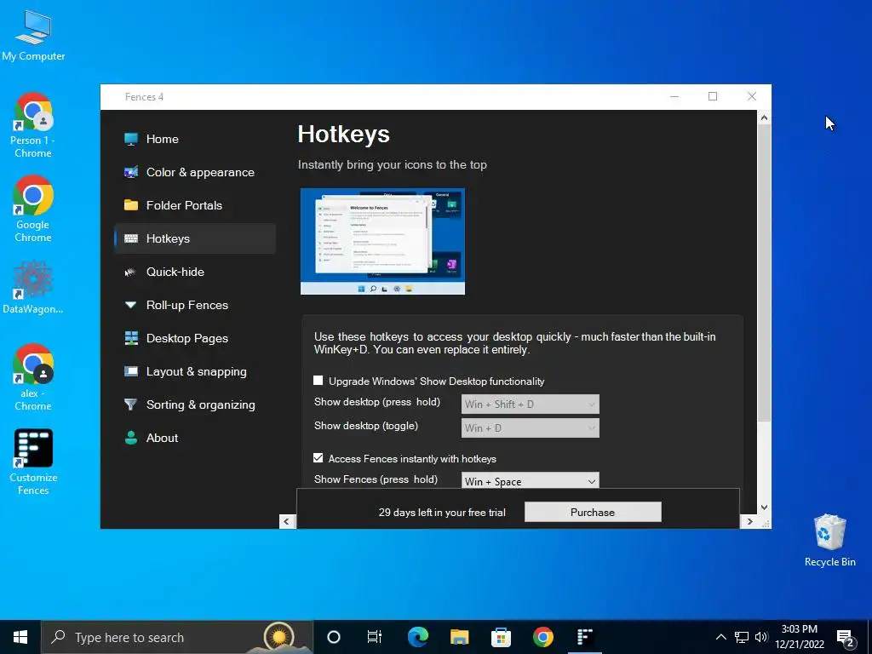This screenshot has width=872, height=654.
Task: Click the vertical scrollbar thumb
Action: tap(764, 272)
